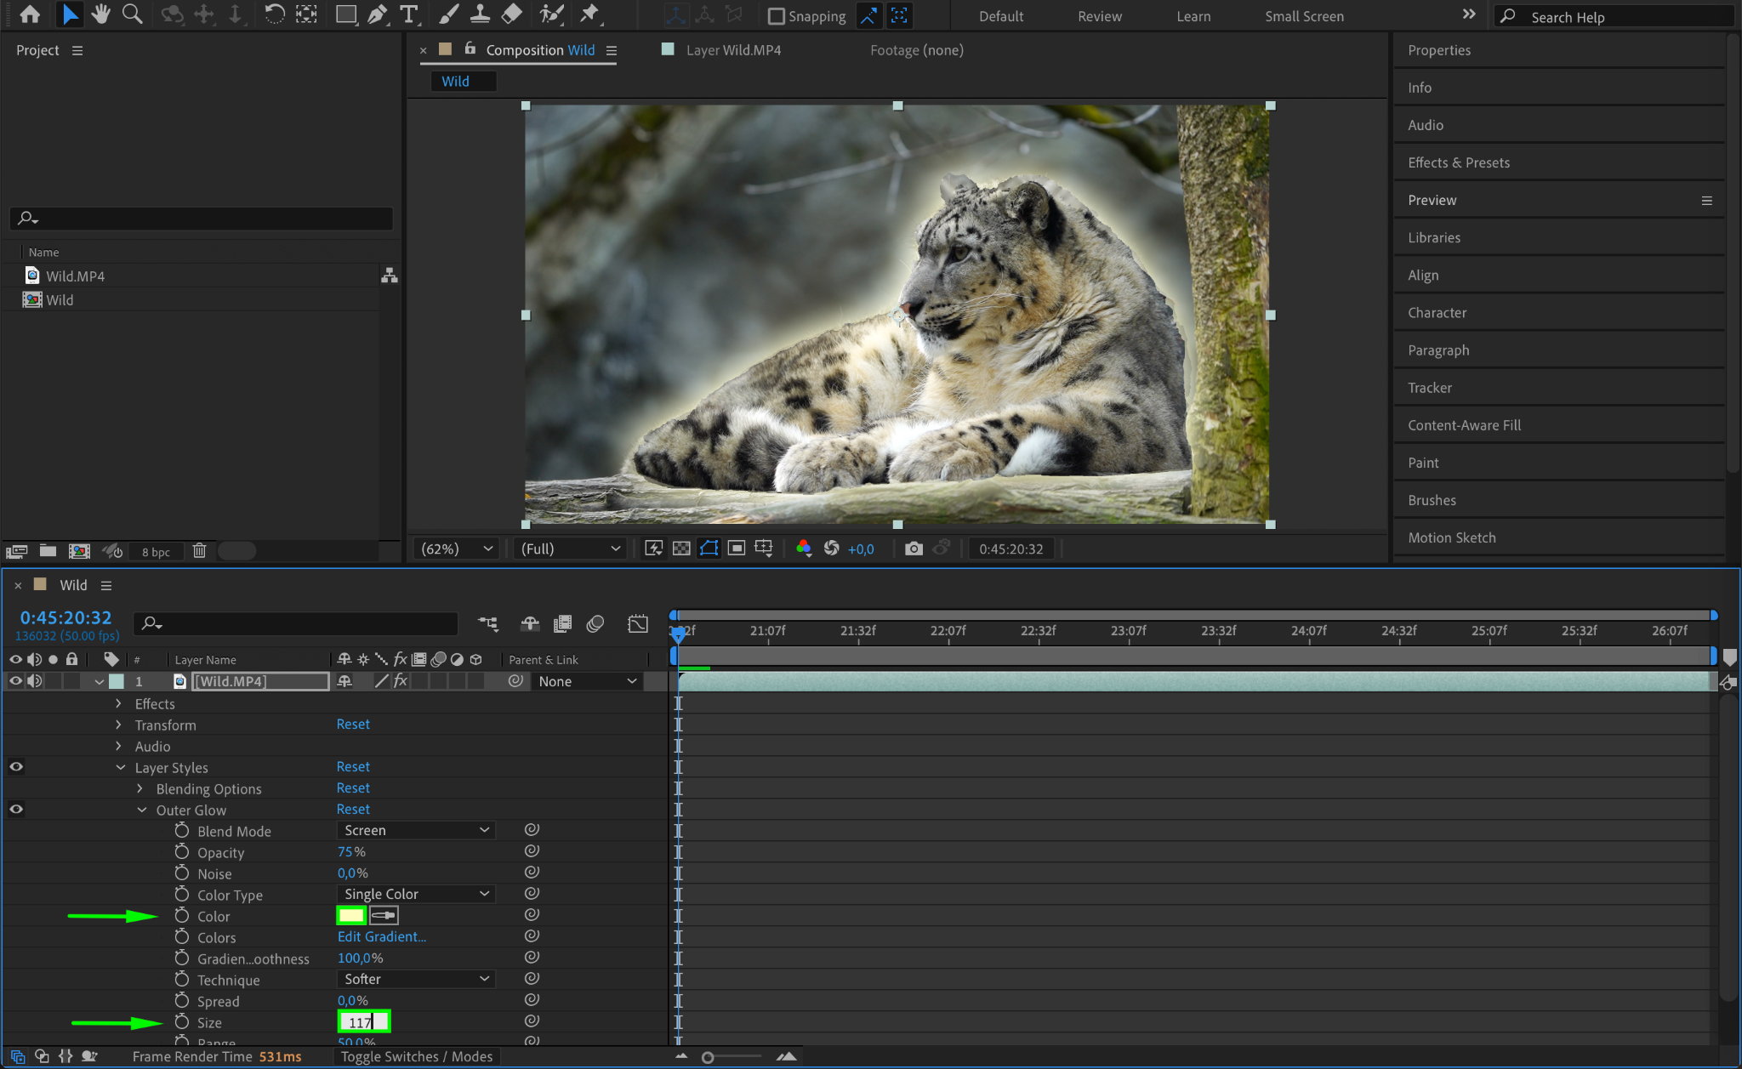Expand the Transform property group

[118, 725]
